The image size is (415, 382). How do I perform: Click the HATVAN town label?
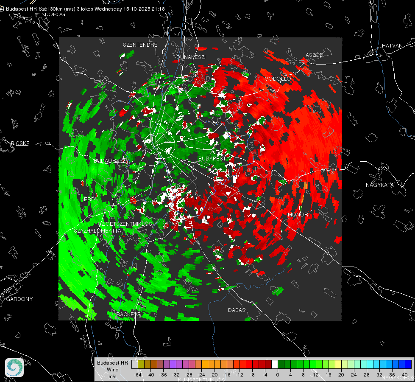[392, 45]
